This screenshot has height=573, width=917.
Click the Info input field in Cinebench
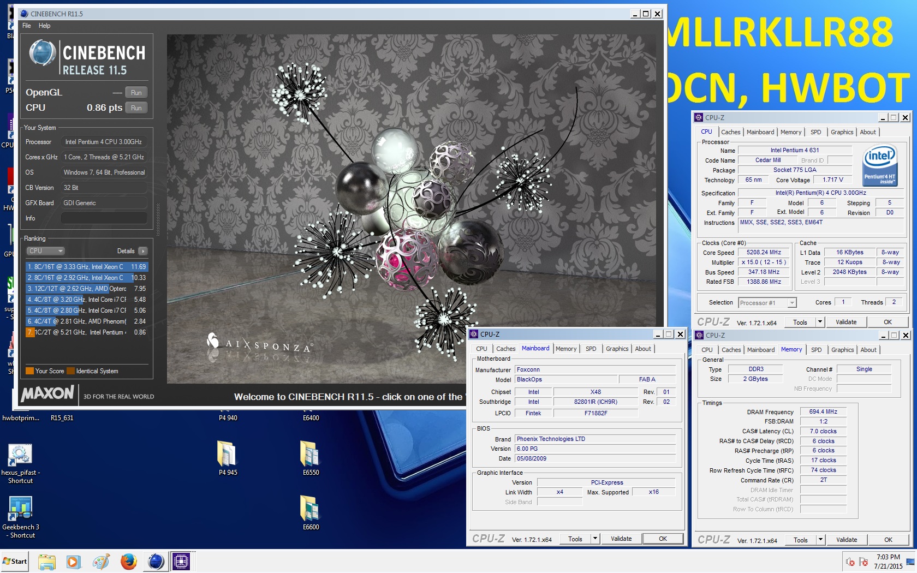coord(104,218)
